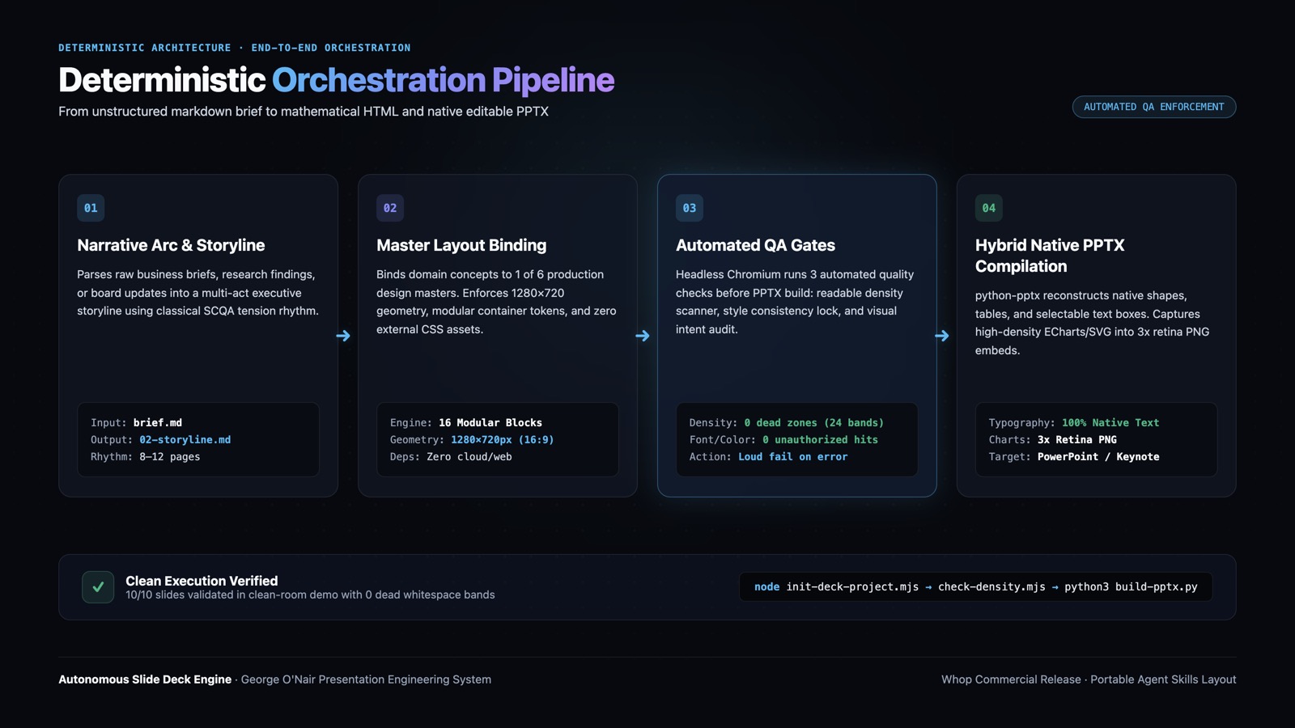The height and width of the screenshot is (728, 1295).
Task: Click the 0 unauthorized hits value
Action: [820, 440]
